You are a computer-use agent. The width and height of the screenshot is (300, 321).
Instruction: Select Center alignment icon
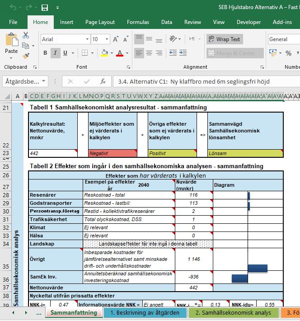149,53
